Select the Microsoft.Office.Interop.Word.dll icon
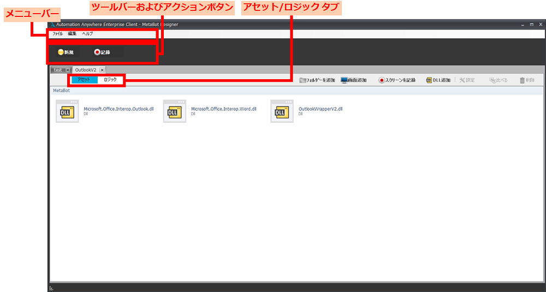546x292 pixels. tap(175, 111)
